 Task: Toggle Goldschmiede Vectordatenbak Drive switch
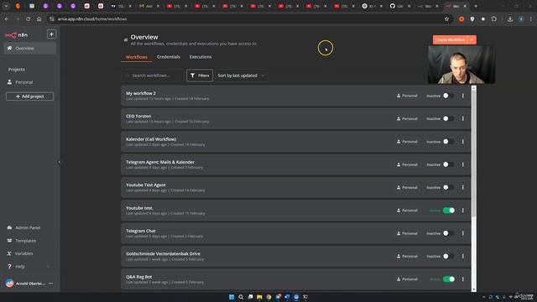click(448, 256)
